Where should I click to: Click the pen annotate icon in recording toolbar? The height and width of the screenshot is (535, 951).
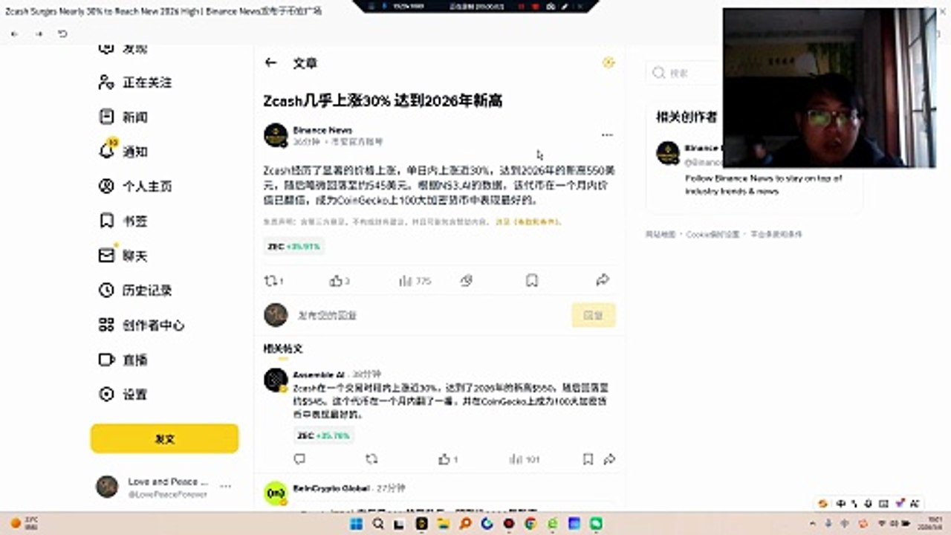click(565, 6)
